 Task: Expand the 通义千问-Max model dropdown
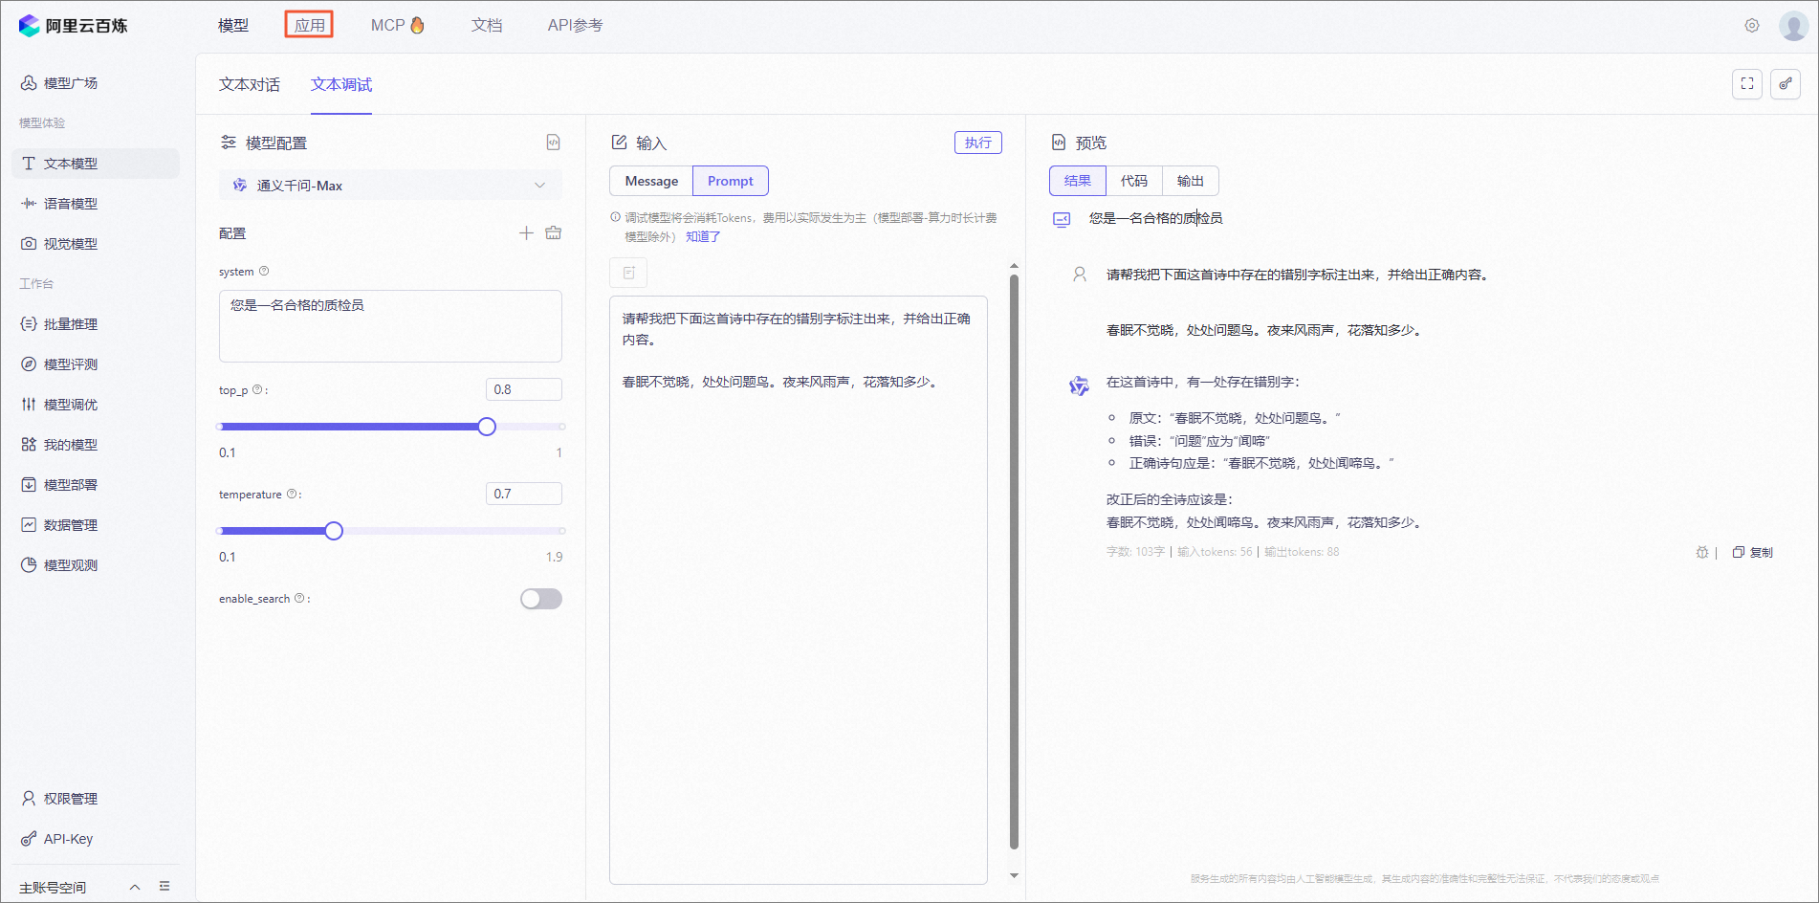(x=390, y=186)
